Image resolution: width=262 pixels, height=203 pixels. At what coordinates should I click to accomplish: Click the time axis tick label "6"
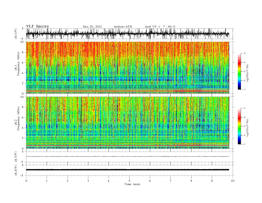(150, 181)
